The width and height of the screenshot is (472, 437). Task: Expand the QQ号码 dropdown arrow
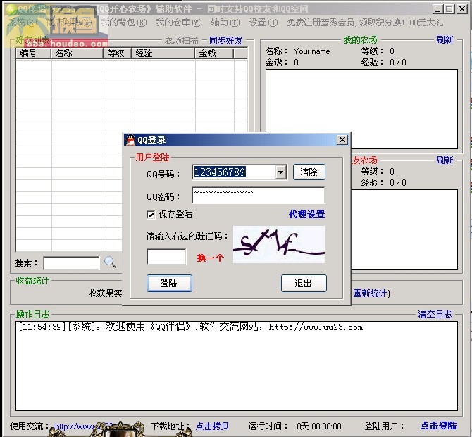click(280, 172)
